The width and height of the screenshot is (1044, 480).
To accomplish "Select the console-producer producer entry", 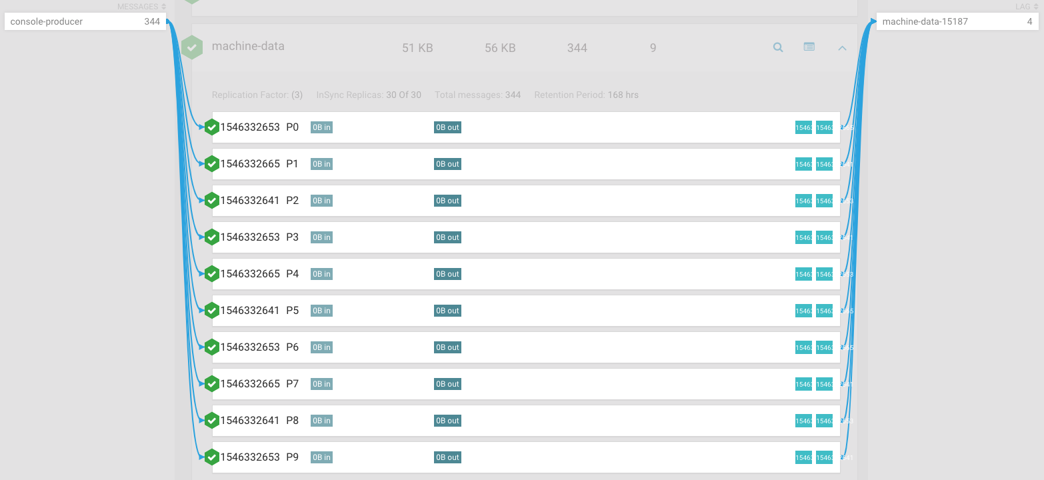I will [85, 21].
